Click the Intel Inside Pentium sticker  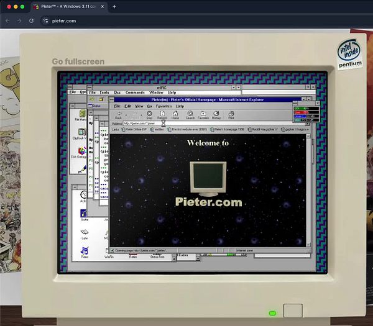pyautogui.click(x=349, y=53)
